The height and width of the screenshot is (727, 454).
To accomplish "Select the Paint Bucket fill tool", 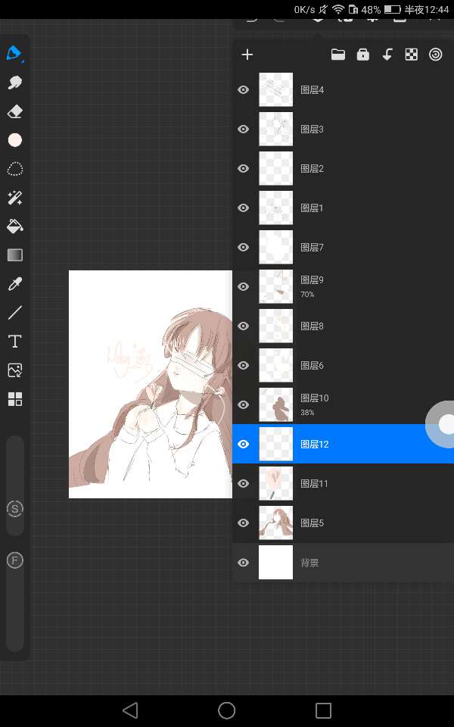I will [x=14, y=226].
